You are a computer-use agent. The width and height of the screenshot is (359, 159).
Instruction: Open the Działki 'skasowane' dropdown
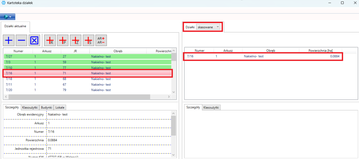[x=208, y=27]
